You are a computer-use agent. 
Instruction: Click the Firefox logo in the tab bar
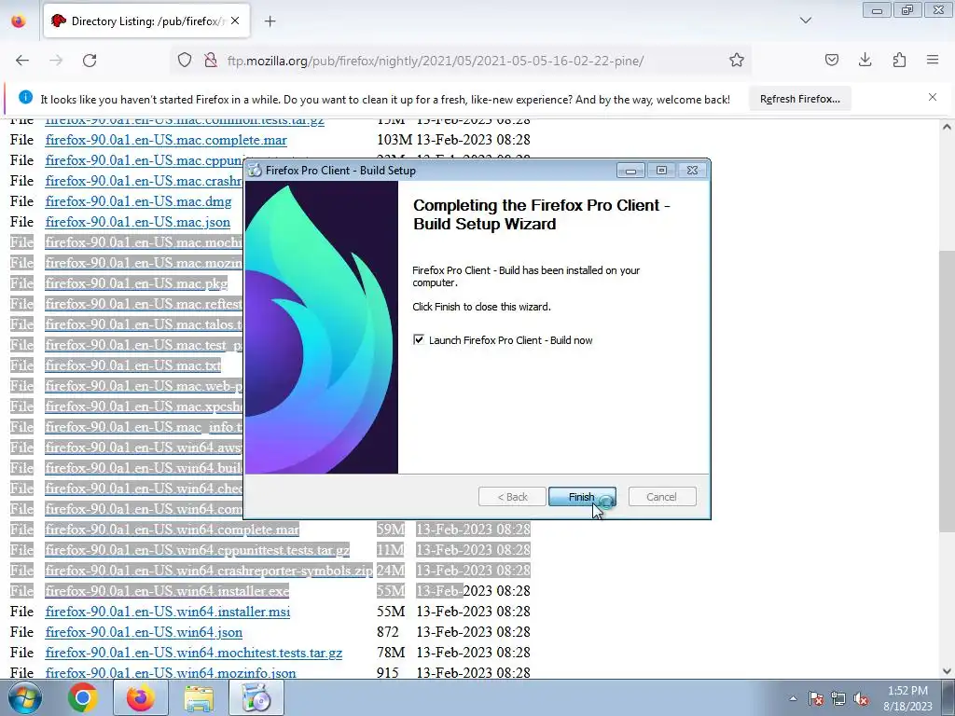19,21
